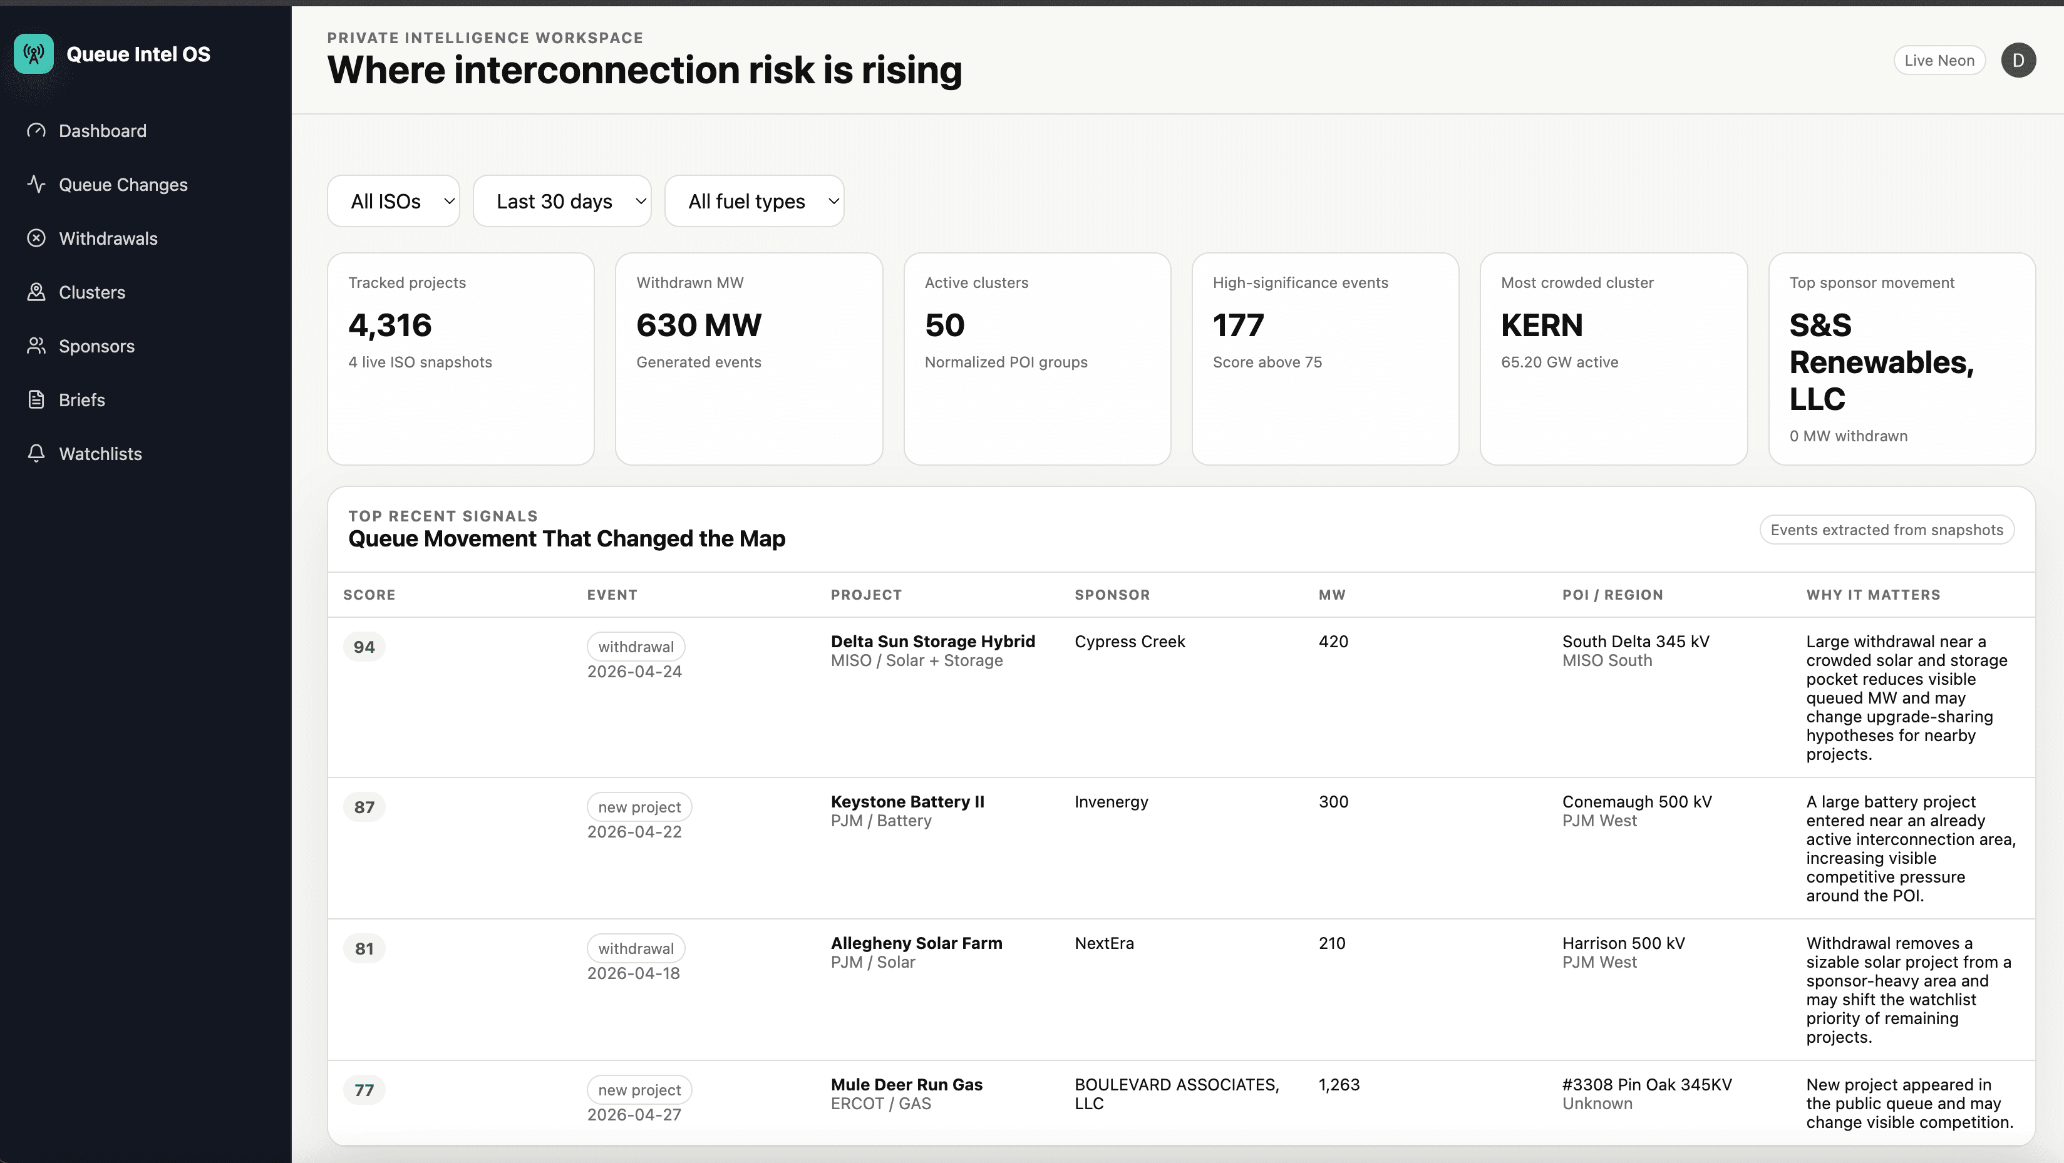Click the score badge 87
The height and width of the screenshot is (1163, 2064).
[364, 807]
